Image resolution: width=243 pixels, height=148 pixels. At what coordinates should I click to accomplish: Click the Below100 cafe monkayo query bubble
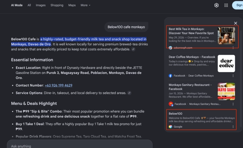(126, 27)
